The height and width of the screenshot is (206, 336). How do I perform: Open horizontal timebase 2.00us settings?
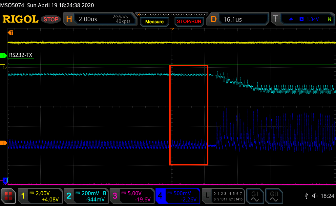[x=99, y=19]
